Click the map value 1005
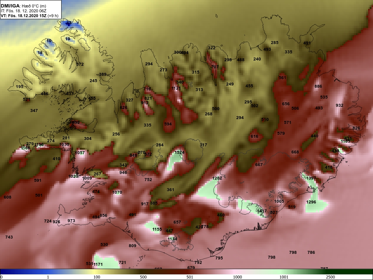373x280 pixels. 279,201
